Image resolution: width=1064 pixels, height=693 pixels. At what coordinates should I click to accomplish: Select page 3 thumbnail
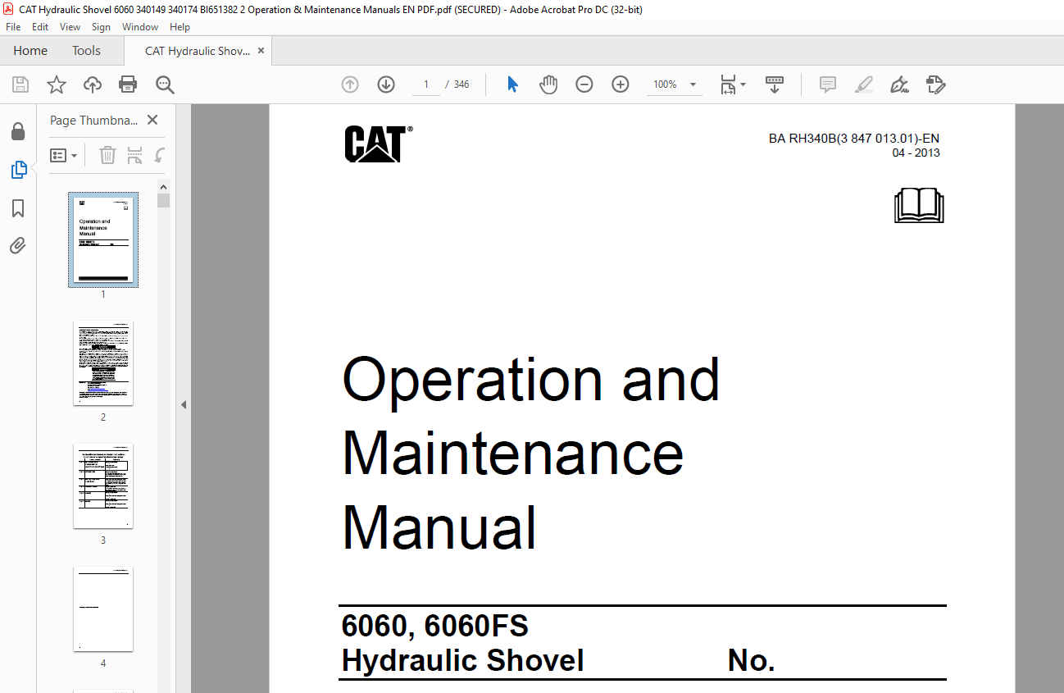point(103,486)
